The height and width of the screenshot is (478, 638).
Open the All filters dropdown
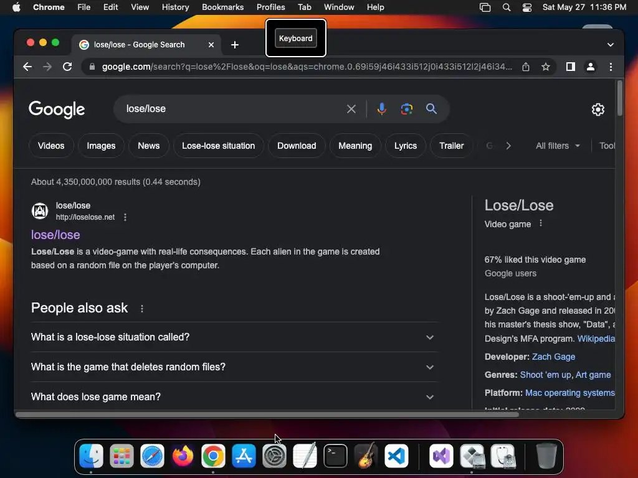pyautogui.click(x=558, y=146)
